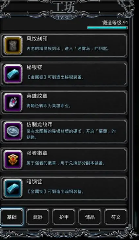The image size is (139, 240).
Task: Select the 符文 tab
Action: pyautogui.click(x=116, y=217)
